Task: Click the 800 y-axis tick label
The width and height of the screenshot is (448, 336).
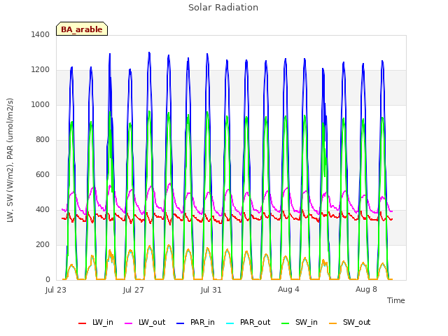Action: point(43,140)
